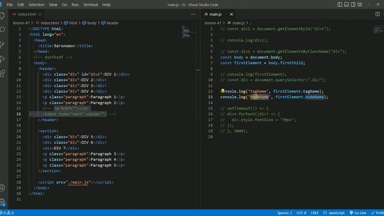Click the DOCTYPE declaration on line 1
384x216 pixels.
(46, 29)
